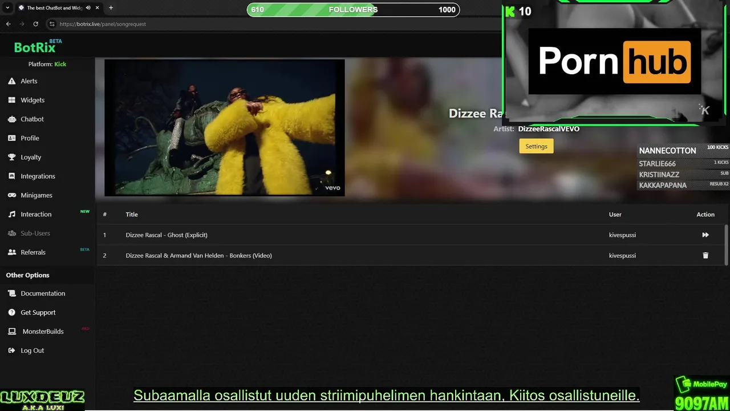The width and height of the screenshot is (730, 411).
Task: Click the song title 'Dizzee Rascal - Ghost (Explicit)'
Action: 167,235
